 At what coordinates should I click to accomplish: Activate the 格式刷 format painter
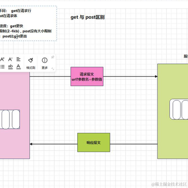click(x=31, y=63)
